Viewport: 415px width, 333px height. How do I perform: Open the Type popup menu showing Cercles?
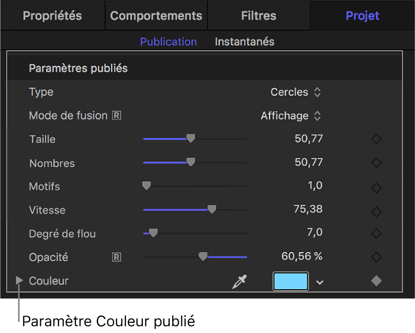click(296, 92)
